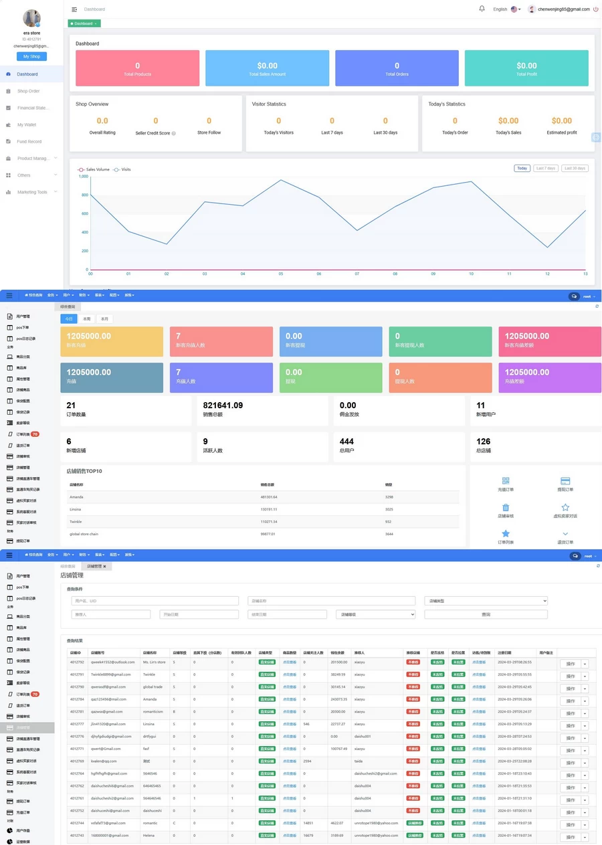Image resolution: width=602 pixels, height=845 pixels.
Task: Click the My Shop button
Action: tap(31, 56)
